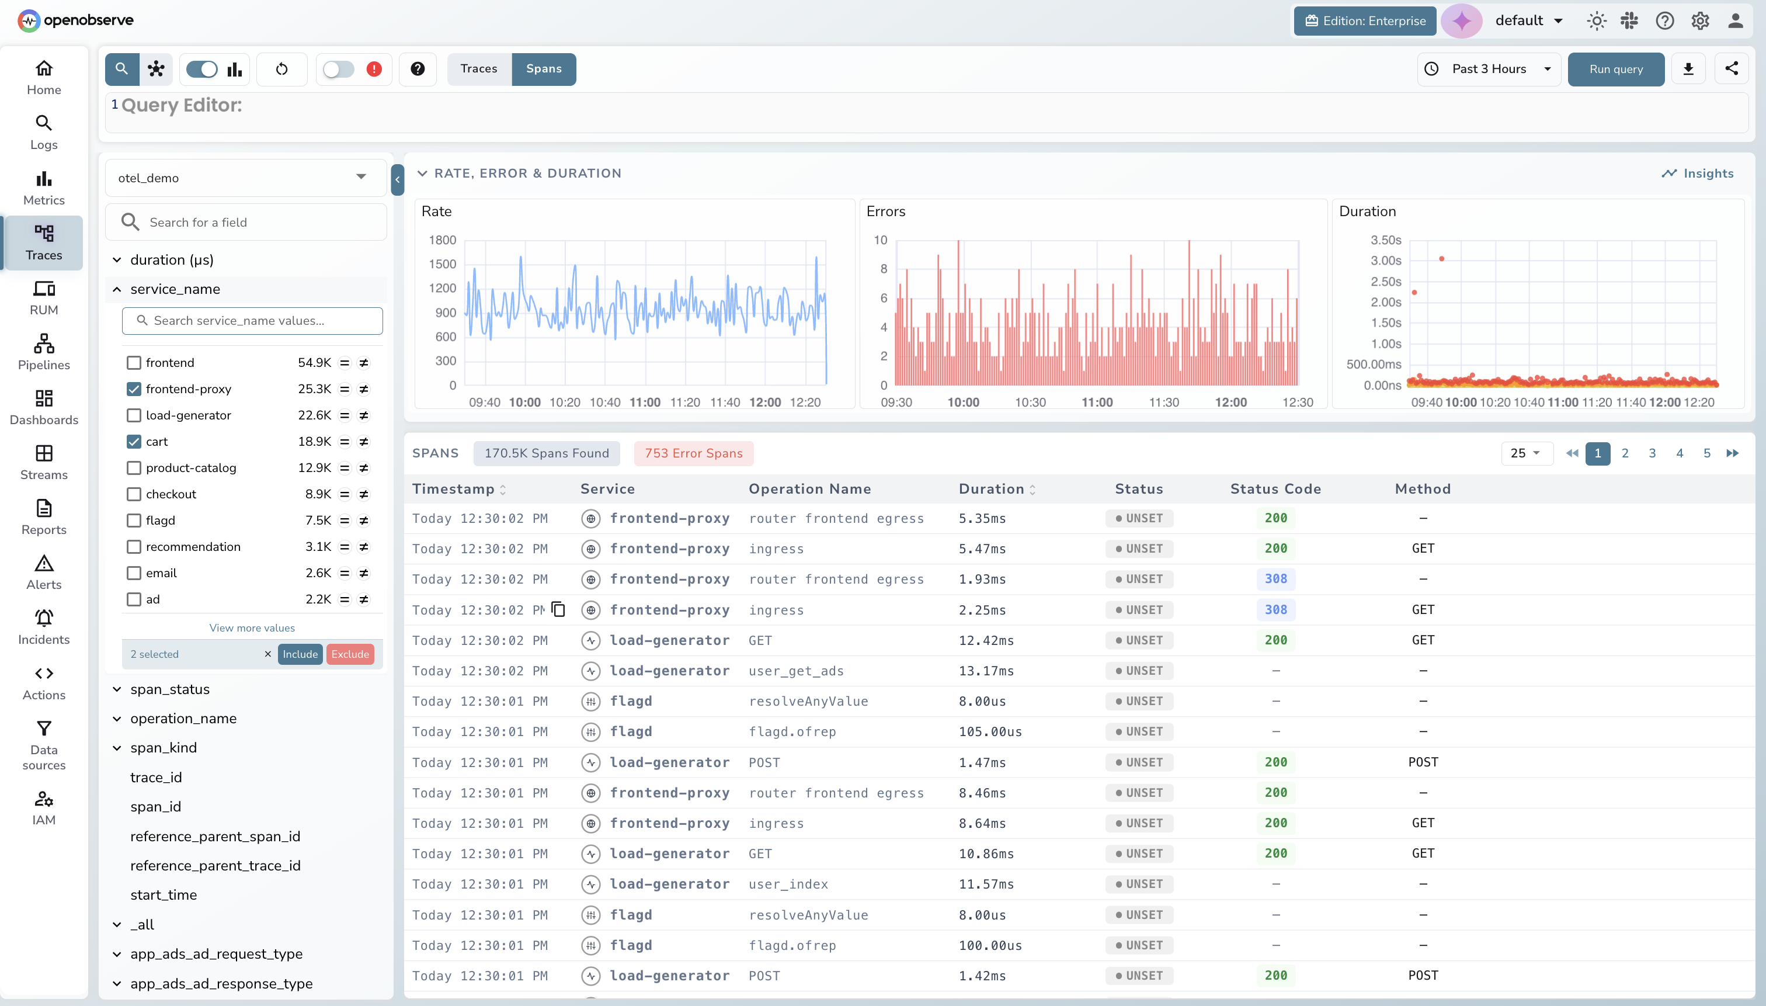
Task: Collapse the service_name field section
Action: click(117, 289)
